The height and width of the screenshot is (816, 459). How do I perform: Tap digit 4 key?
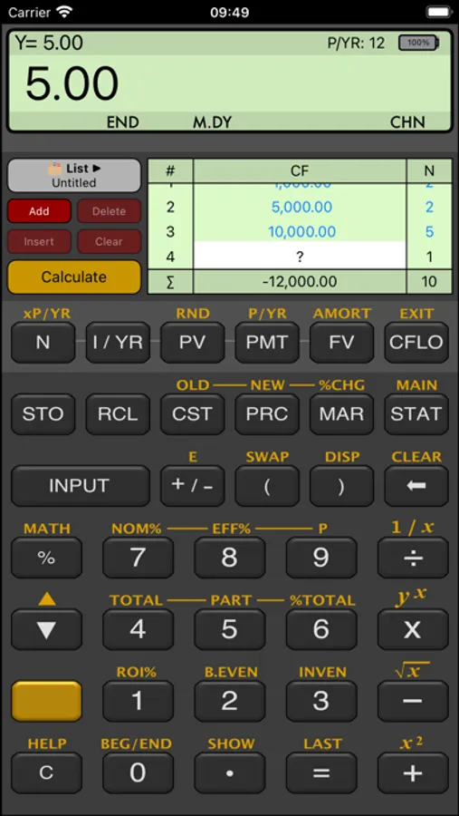pyautogui.click(x=138, y=630)
